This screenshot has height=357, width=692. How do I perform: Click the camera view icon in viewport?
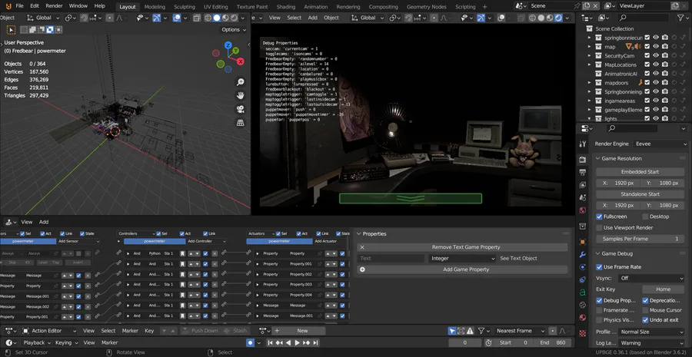[x=241, y=108]
